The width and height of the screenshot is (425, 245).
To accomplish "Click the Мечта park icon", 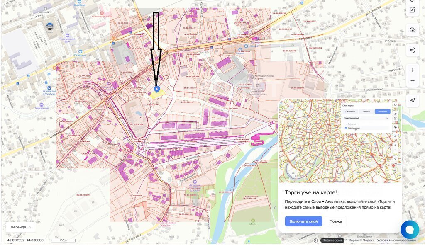I will 253,221.
